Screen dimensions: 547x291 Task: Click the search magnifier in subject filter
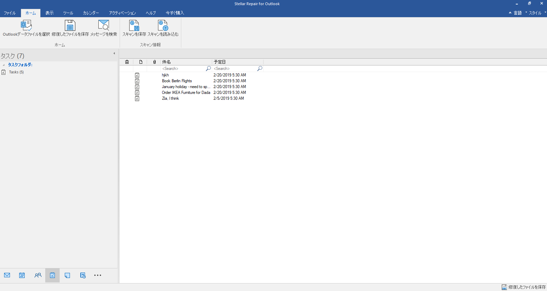click(208, 69)
